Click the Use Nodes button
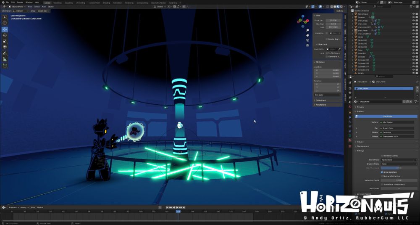The height and width of the screenshot is (225, 420). 386,116
